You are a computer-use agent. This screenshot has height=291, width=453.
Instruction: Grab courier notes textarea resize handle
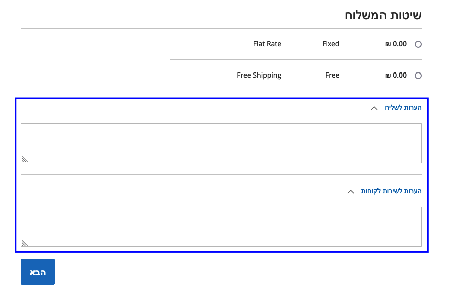coord(25,159)
